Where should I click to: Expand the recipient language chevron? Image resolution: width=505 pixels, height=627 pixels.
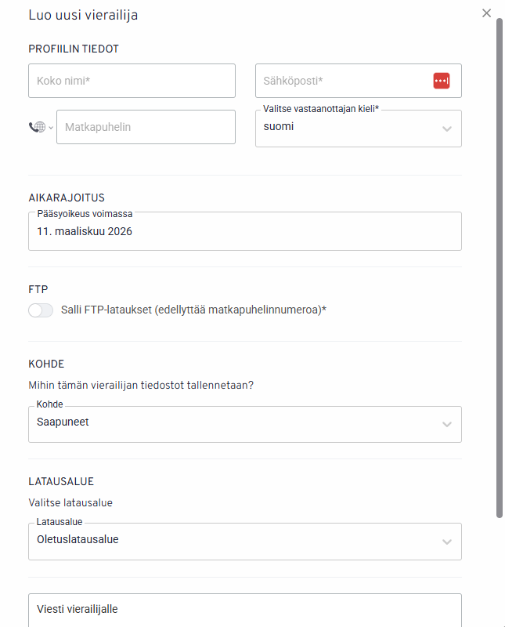447,129
